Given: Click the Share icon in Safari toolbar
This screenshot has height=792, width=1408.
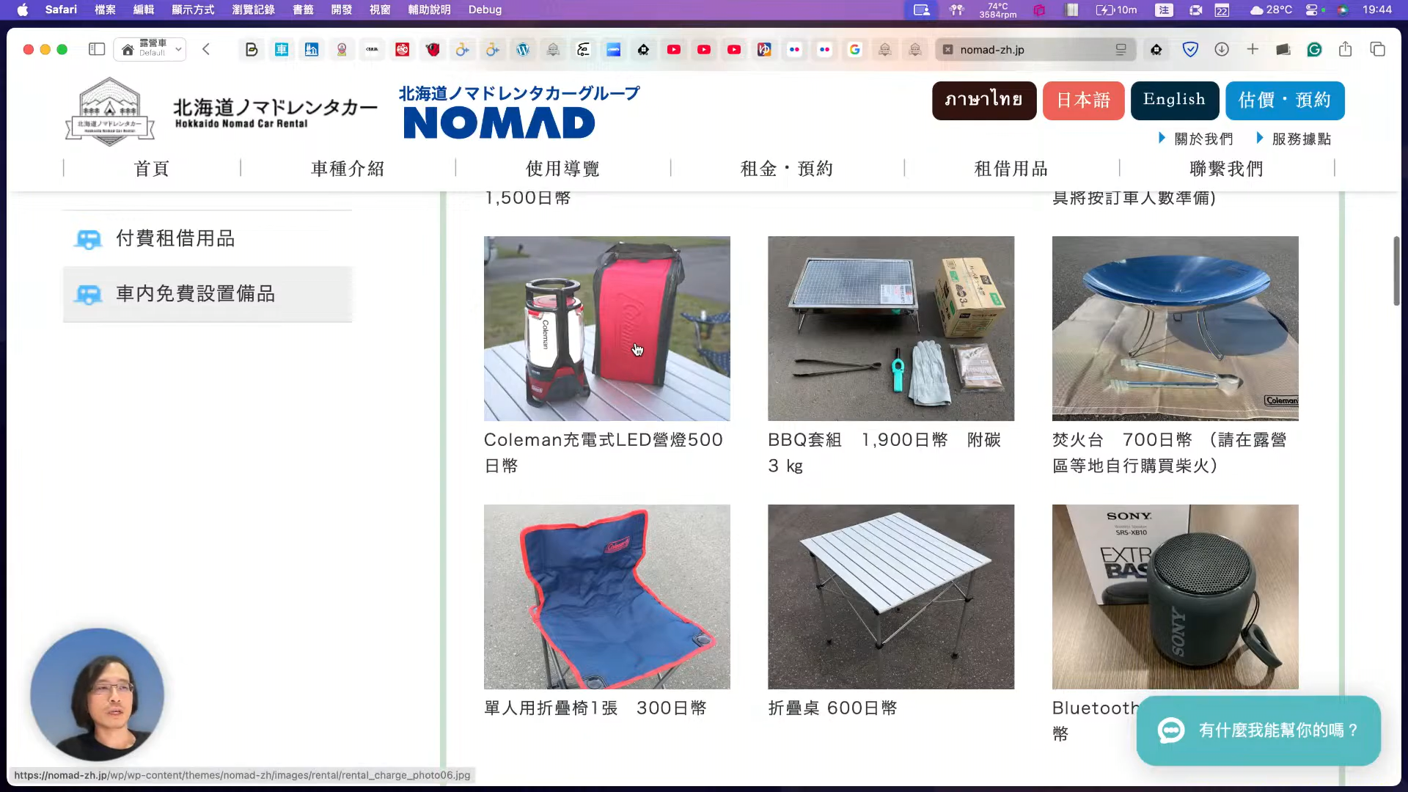Looking at the screenshot, I should tap(1345, 49).
